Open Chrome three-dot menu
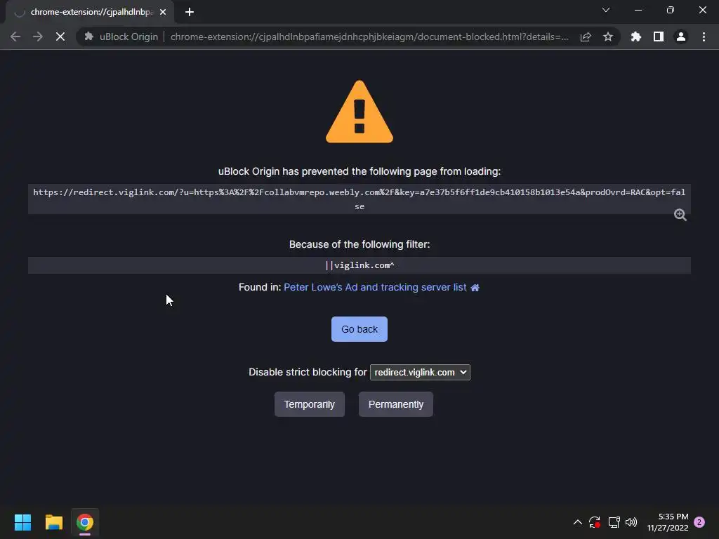Image resolution: width=719 pixels, height=539 pixels. point(704,36)
